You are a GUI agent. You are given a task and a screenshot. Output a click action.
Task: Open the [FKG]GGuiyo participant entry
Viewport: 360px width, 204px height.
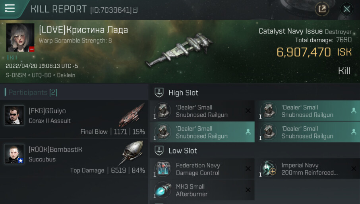pyautogui.click(x=47, y=111)
